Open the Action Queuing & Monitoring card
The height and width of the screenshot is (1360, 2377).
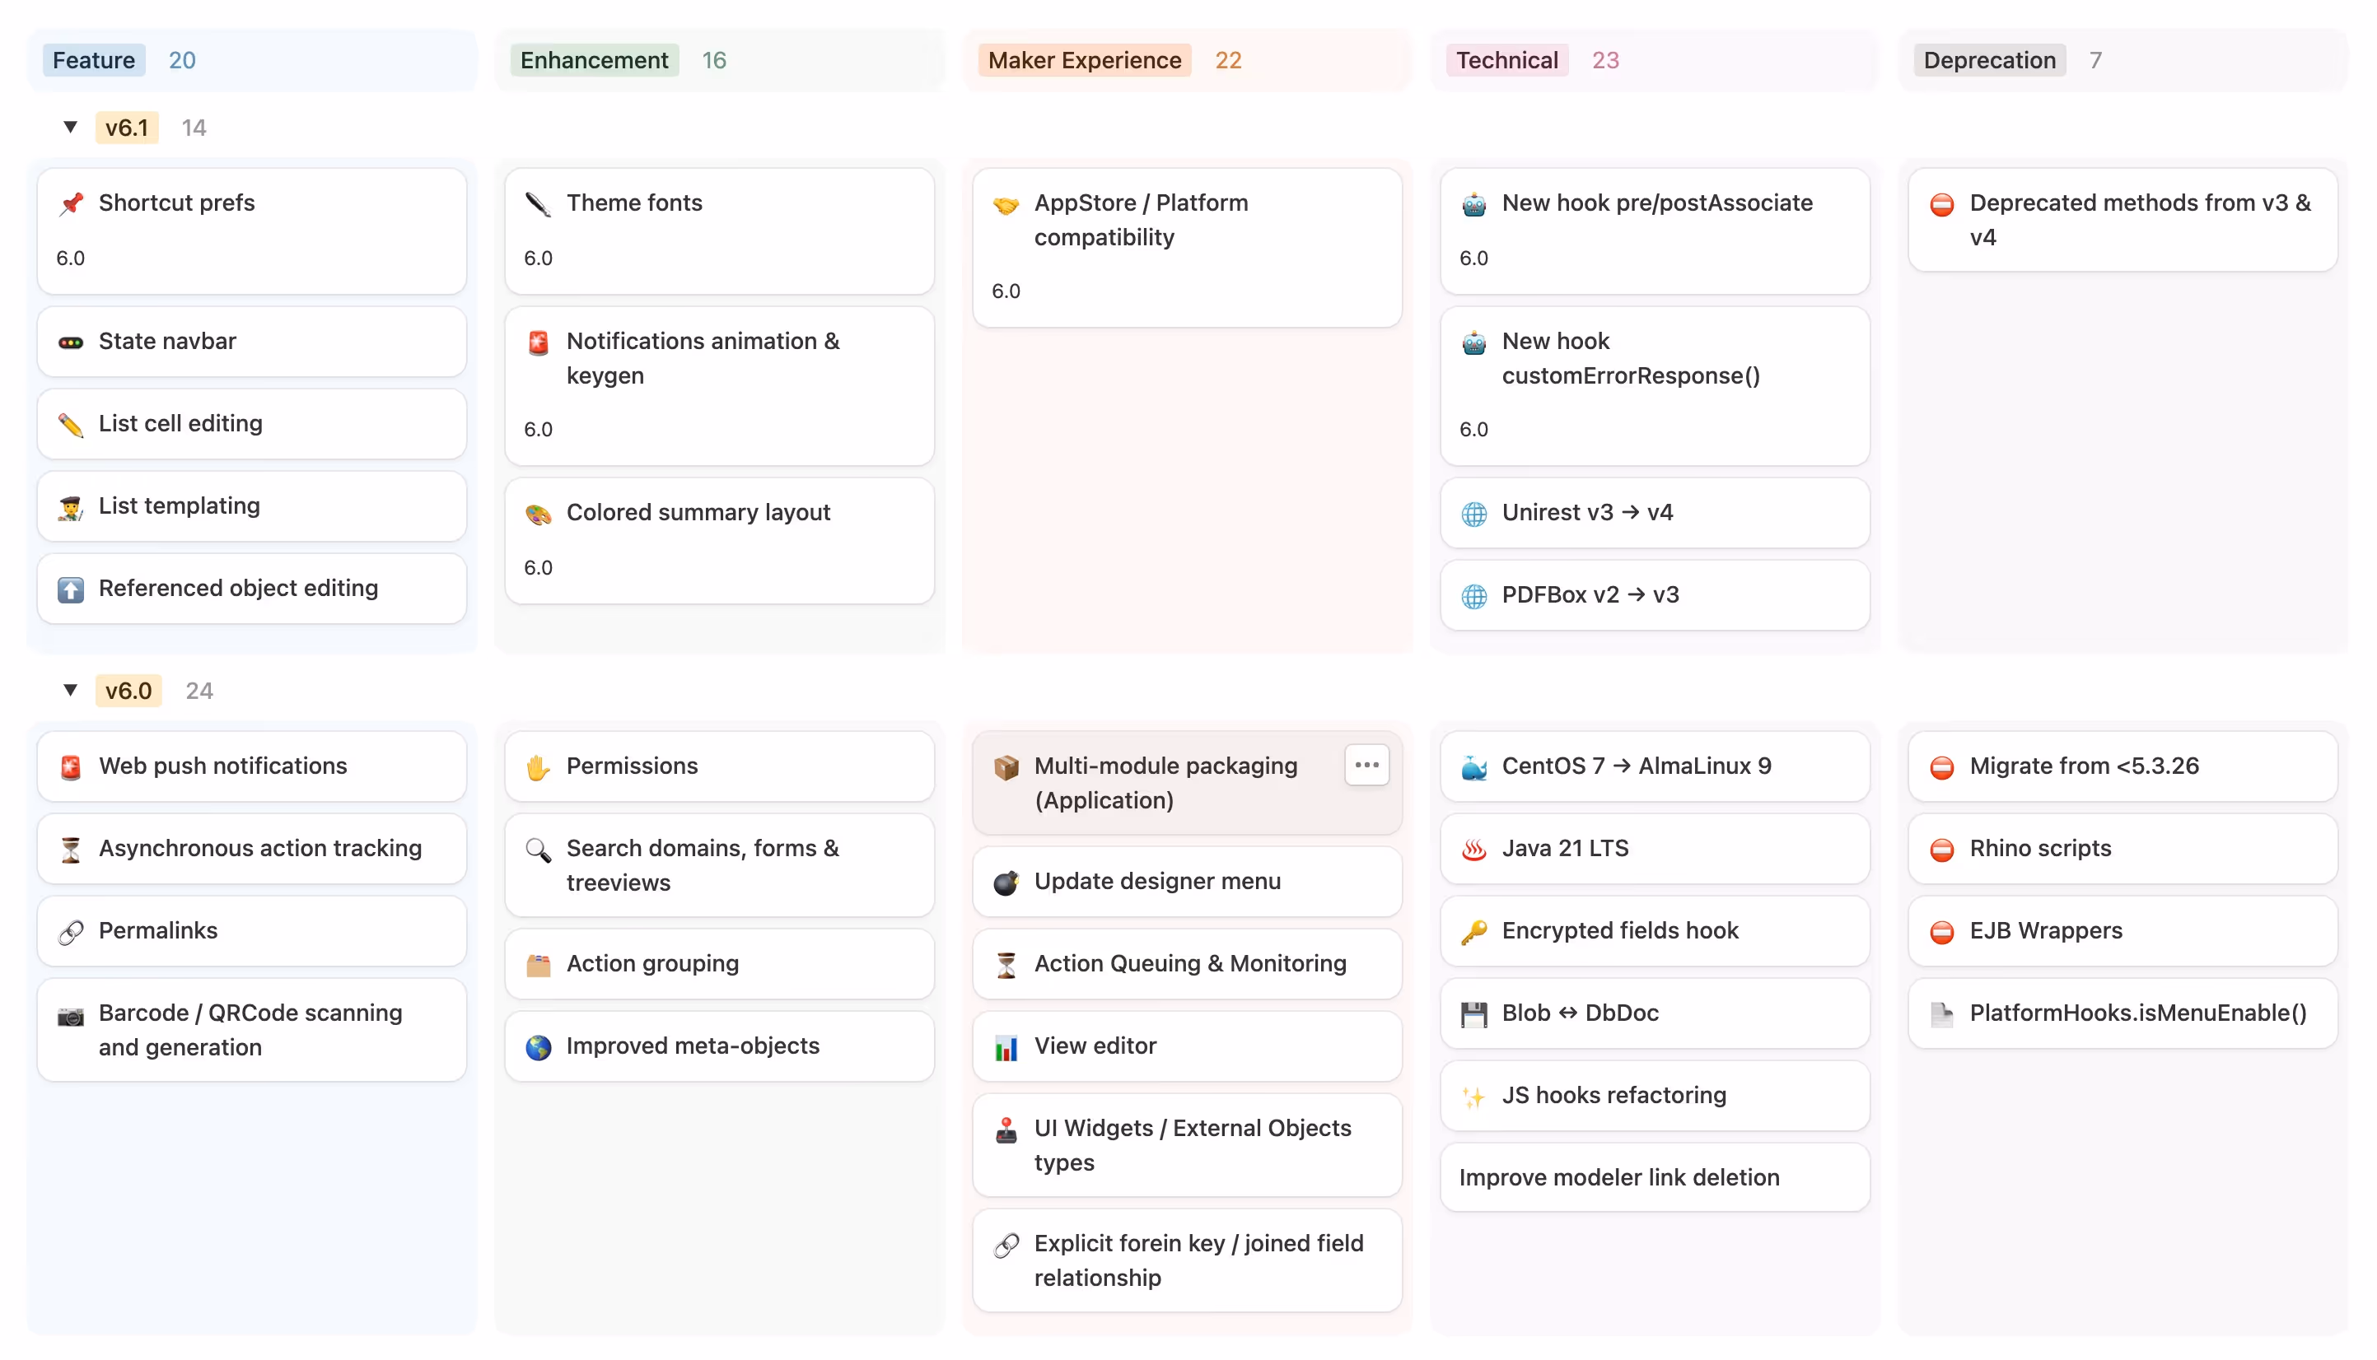pyautogui.click(x=1188, y=964)
